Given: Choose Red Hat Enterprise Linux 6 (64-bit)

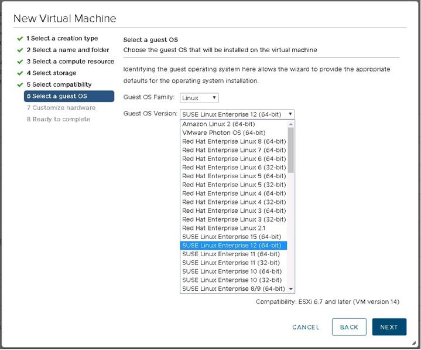Looking at the screenshot, I should pyautogui.click(x=234, y=159).
